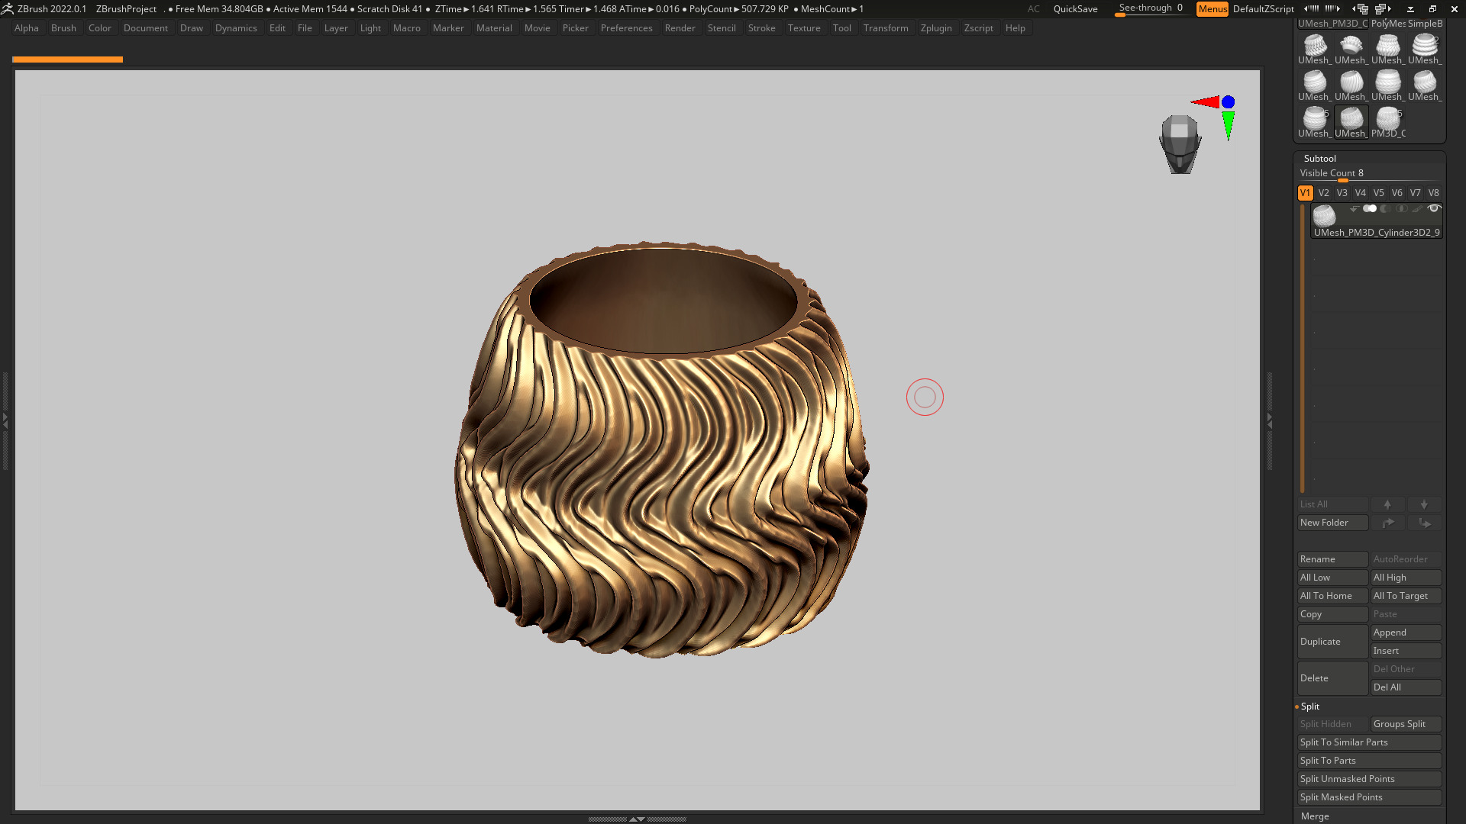1466x824 pixels.
Task: Select the PolyMesh tool thumbnail
Action: tap(1388, 24)
